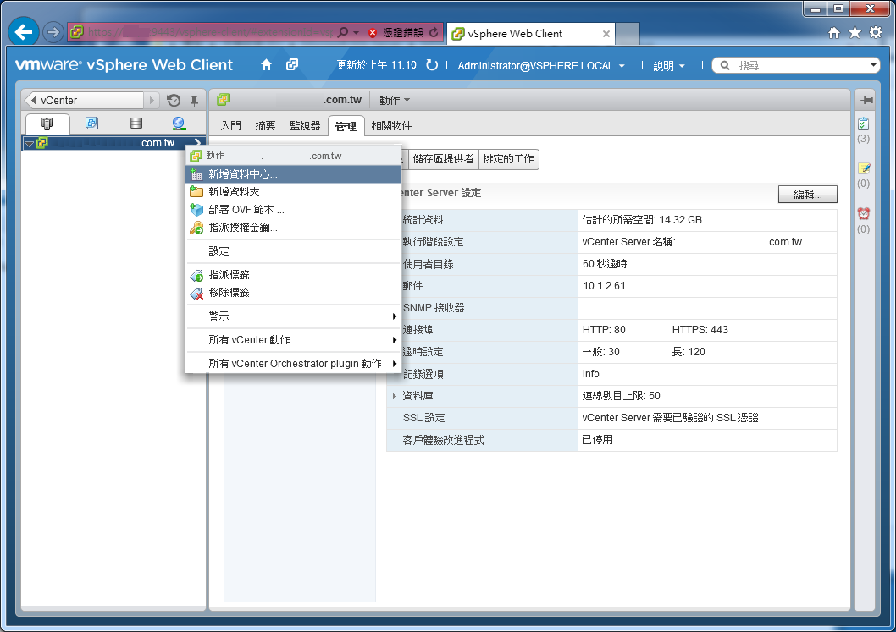The width and height of the screenshot is (896, 632).
Task: Click the vSphere Web Client home icon
Action: point(264,64)
